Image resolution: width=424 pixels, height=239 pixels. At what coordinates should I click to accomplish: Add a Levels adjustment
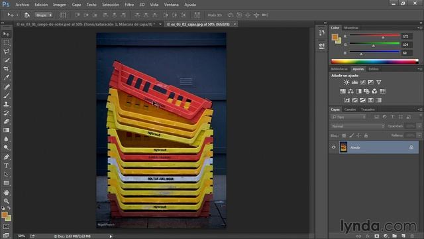354,82
